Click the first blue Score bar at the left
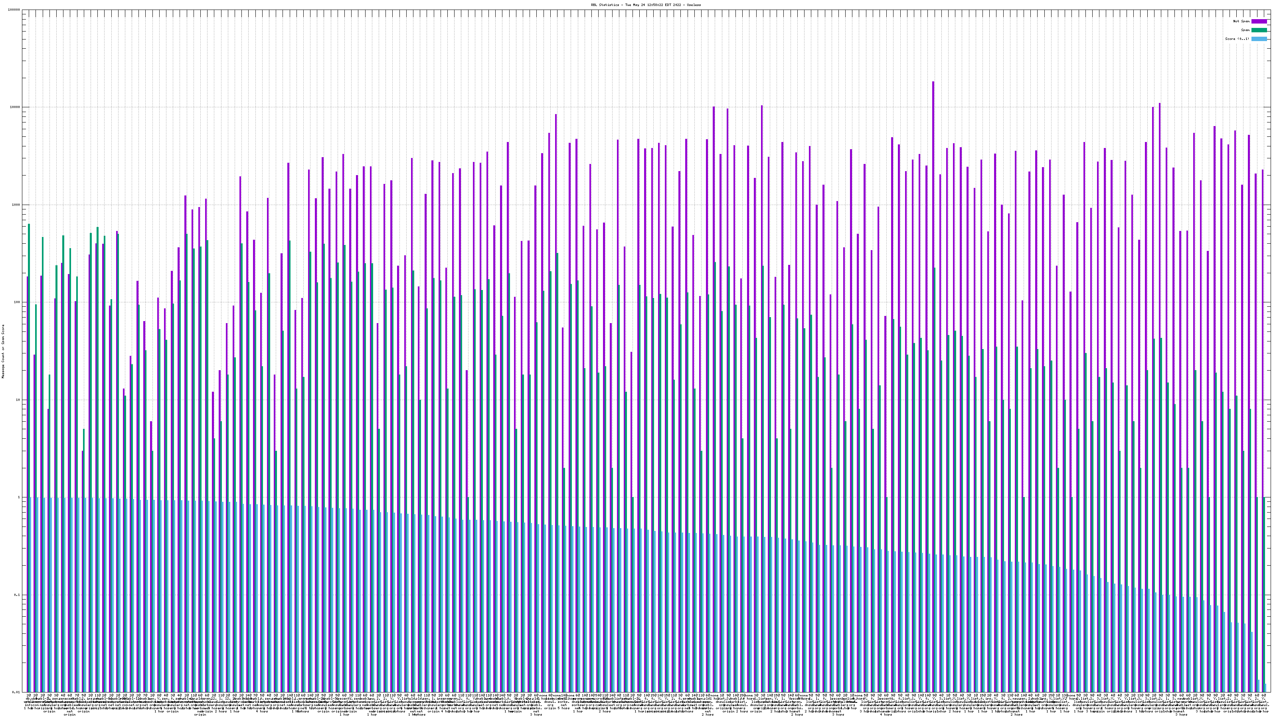Image resolution: width=1277 pixels, height=718 pixels. click(x=31, y=595)
